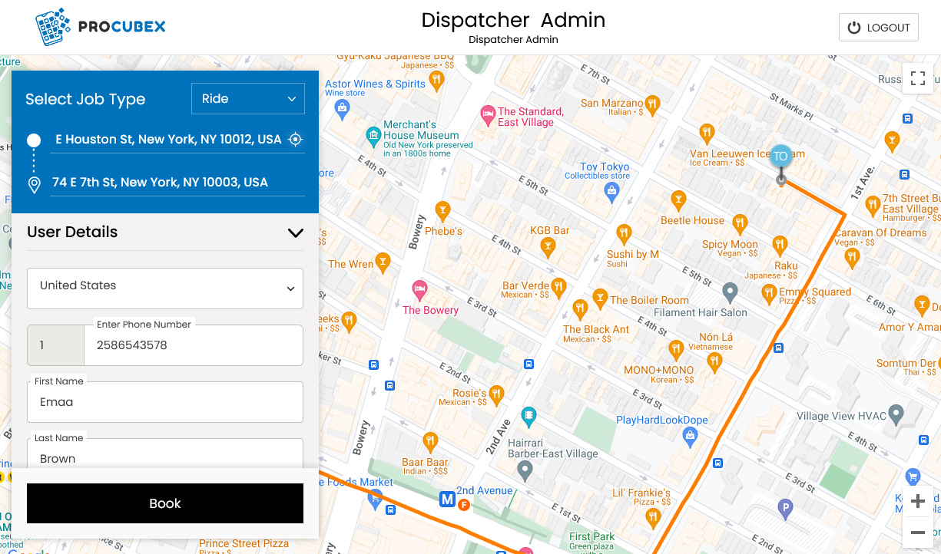Click the Rosie's restaurant marker

tap(497, 394)
